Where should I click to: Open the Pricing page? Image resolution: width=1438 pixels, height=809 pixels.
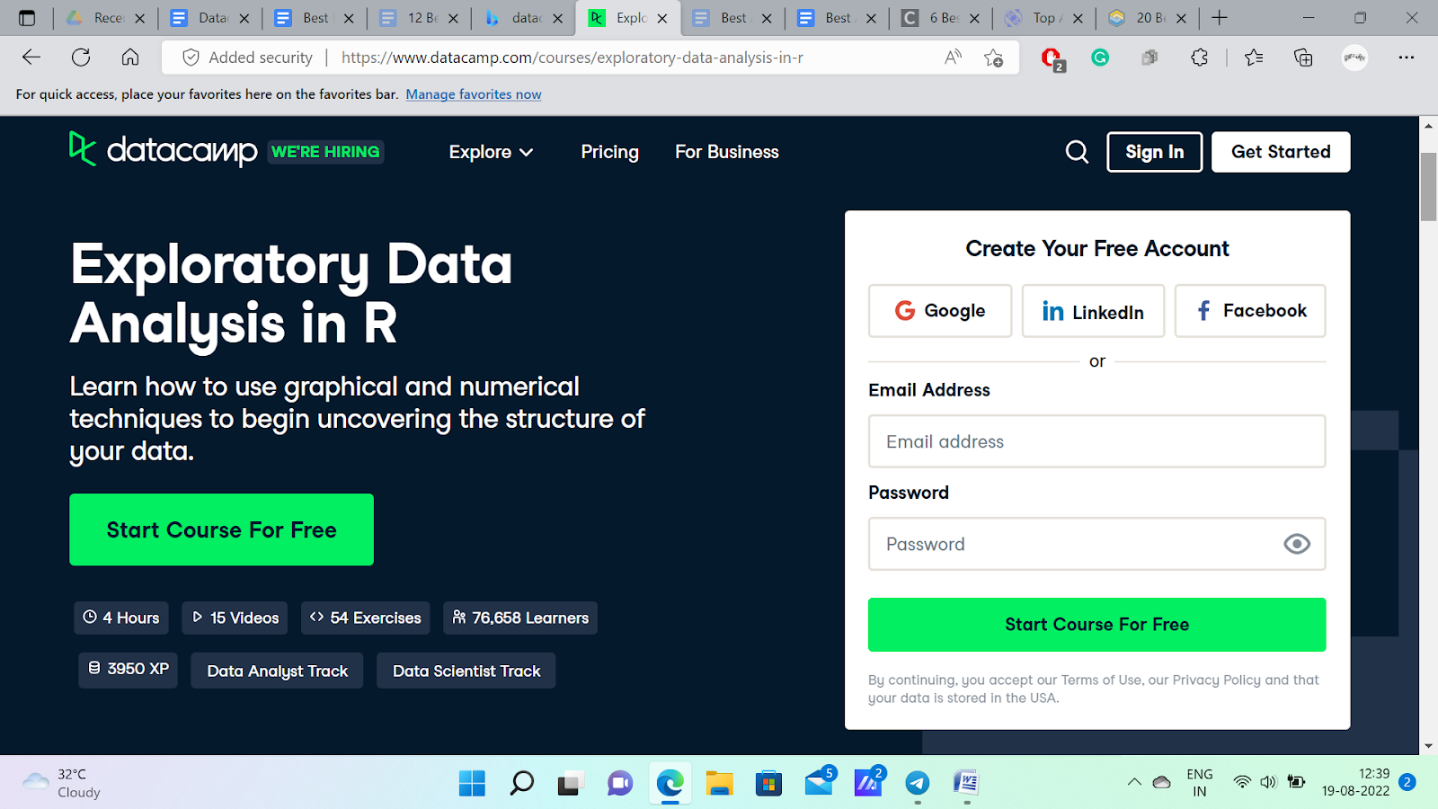pyautogui.click(x=609, y=152)
